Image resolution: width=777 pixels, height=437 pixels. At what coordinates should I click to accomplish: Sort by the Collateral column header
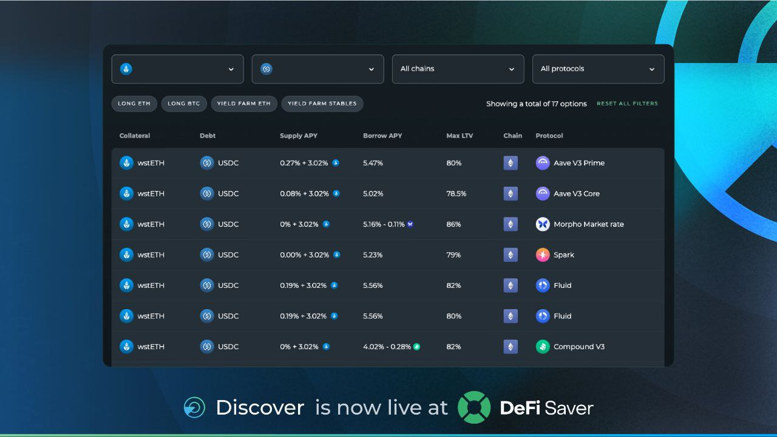click(135, 136)
